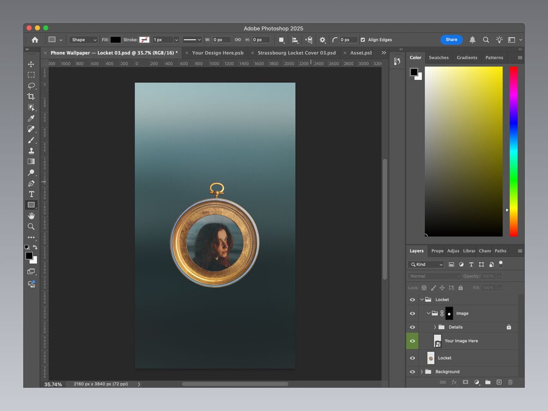Viewport: 548px width, 411px height.
Task: Link width and height of shape
Action: 238,40
